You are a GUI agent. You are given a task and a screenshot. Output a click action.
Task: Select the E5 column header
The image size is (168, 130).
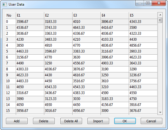pyautogui.click(x=143, y=15)
